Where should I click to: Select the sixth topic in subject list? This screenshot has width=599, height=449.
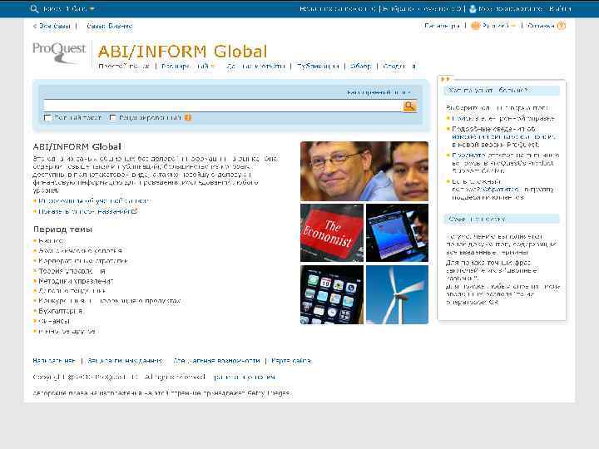pos(72,291)
